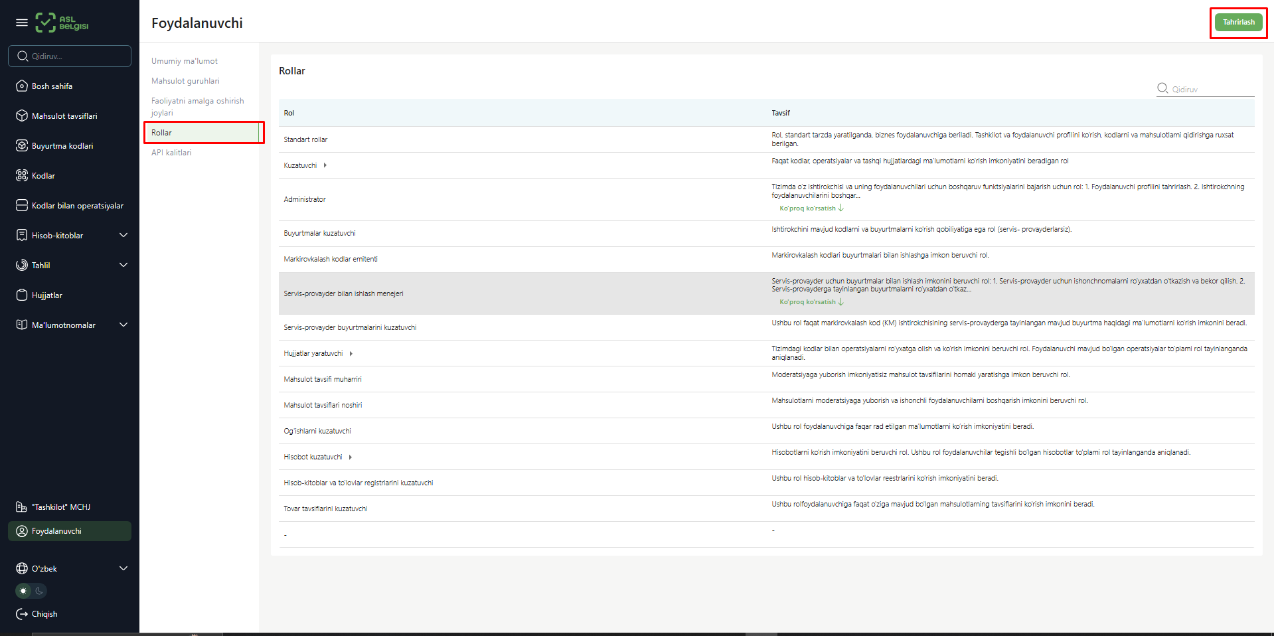1274x636 pixels.
Task: Switch to dark mode moon toggle
Action: point(39,591)
